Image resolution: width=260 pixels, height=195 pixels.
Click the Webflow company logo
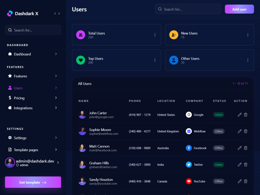189,131
